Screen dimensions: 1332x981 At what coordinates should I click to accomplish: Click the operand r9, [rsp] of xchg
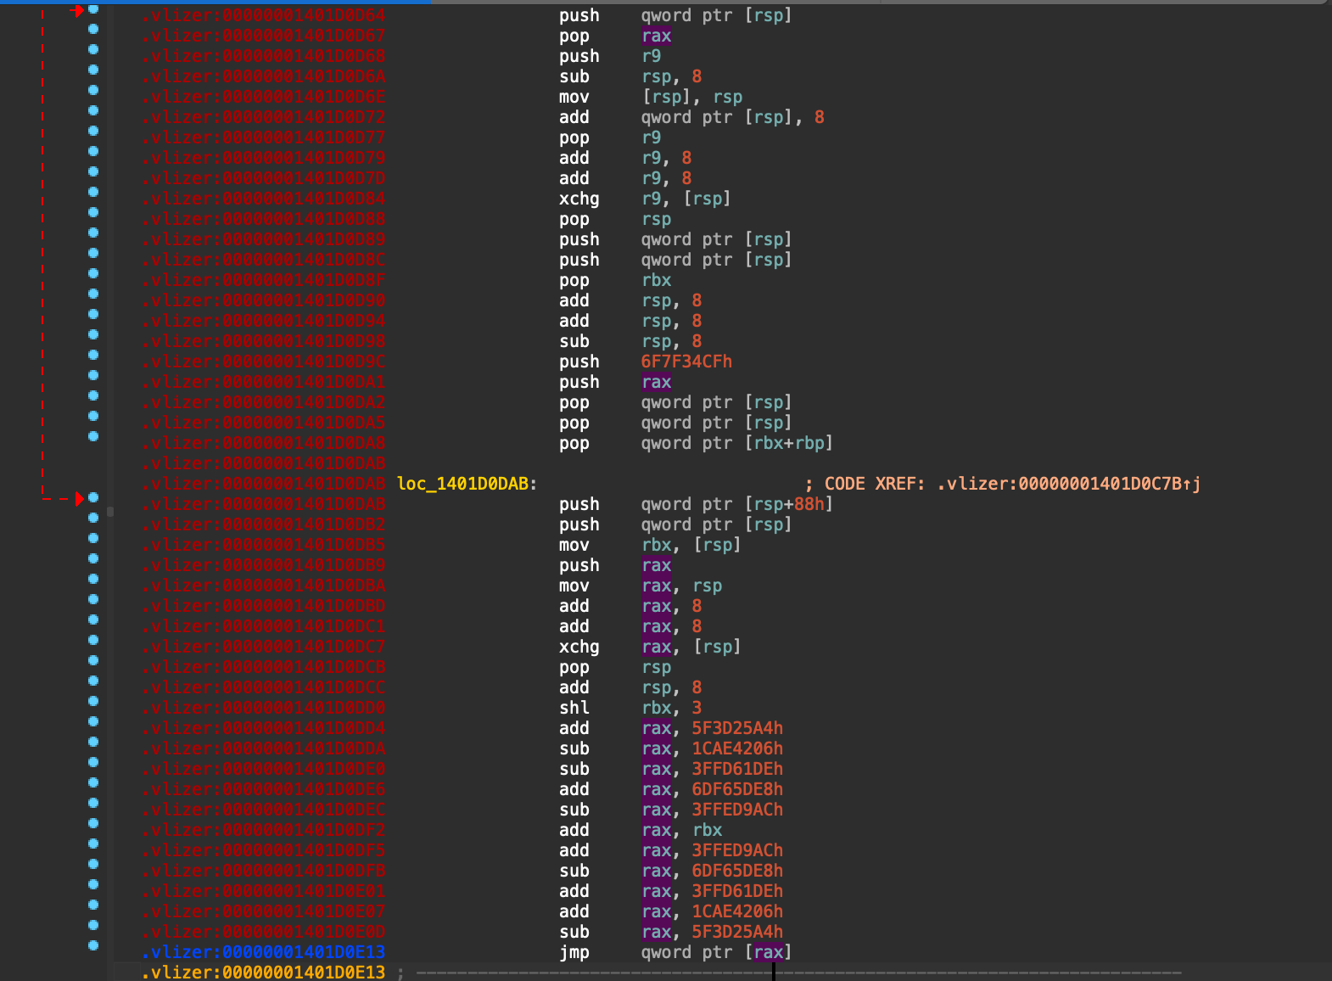(686, 199)
